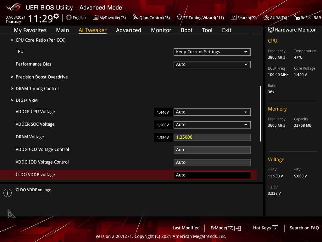This screenshot has height=242, width=322.
Task: Click the 11:29 clock display
Action: click(x=41, y=19)
